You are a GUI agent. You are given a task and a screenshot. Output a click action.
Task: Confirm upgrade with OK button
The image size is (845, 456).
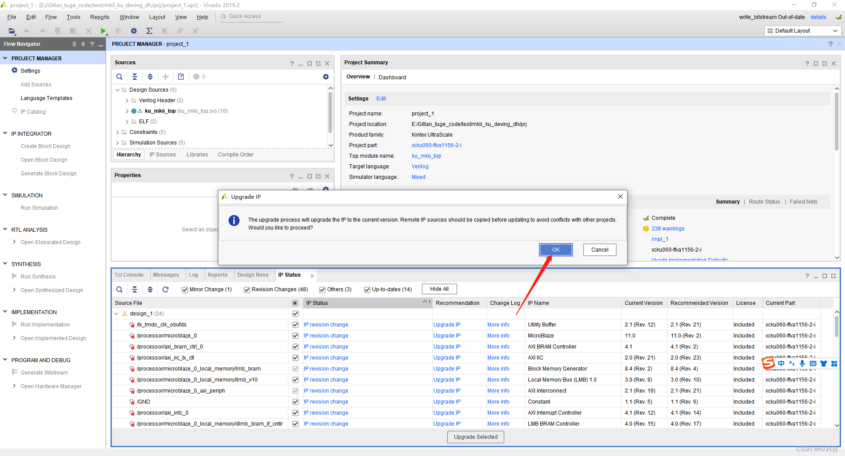pos(556,250)
